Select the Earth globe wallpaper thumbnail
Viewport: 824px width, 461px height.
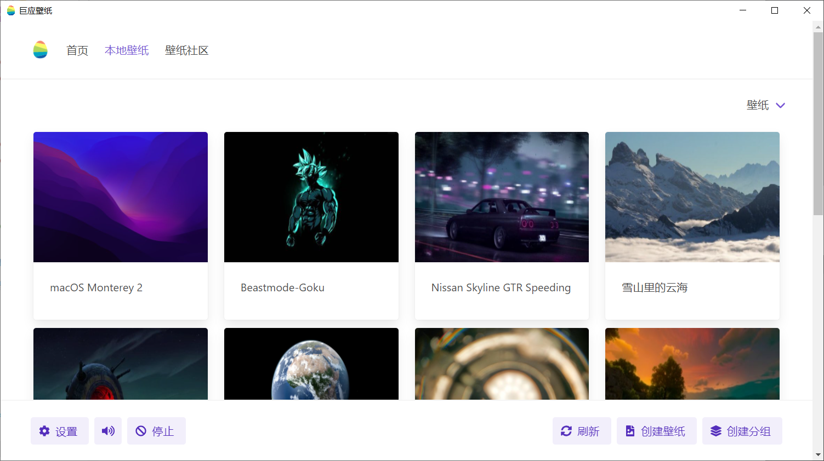coord(311,364)
